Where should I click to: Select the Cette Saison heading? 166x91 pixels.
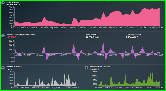[91, 35]
